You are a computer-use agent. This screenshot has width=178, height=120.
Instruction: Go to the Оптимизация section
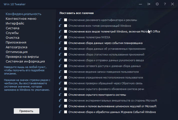(x=17, y=52)
